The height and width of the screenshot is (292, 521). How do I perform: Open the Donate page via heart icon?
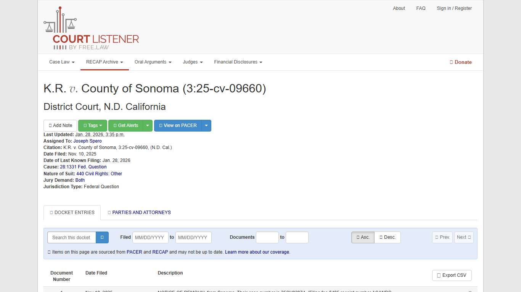[452, 62]
